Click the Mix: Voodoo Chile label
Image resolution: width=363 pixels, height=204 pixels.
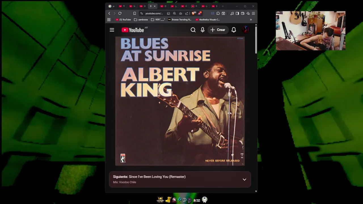pyautogui.click(x=124, y=182)
